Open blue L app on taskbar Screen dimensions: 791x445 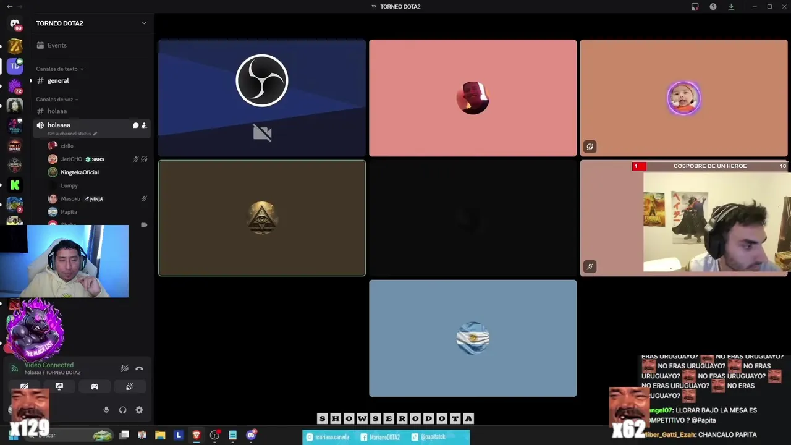pos(179,435)
